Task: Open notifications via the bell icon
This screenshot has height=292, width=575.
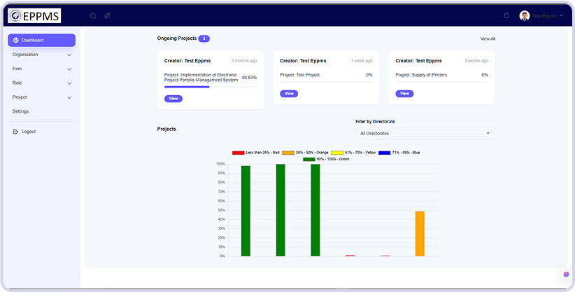Action: pyautogui.click(x=506, y=15)
